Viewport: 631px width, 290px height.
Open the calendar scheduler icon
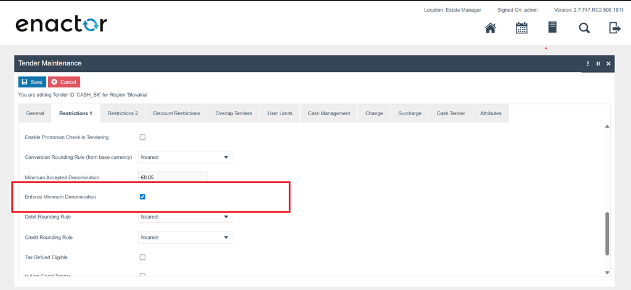coord(521,28)
